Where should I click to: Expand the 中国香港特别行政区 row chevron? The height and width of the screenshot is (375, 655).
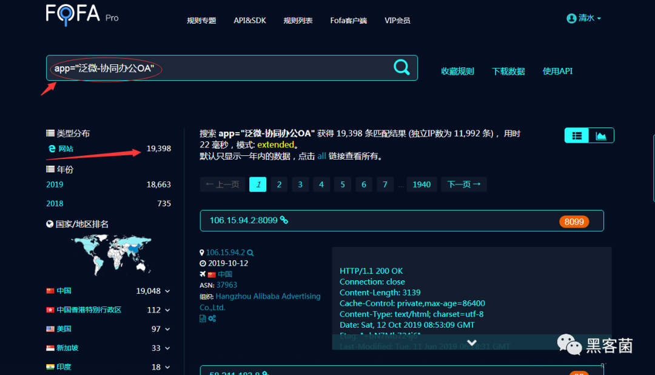pyautogui.click(x=167, y=310)
